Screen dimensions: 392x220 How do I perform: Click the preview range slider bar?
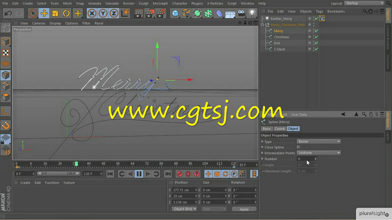59,174
